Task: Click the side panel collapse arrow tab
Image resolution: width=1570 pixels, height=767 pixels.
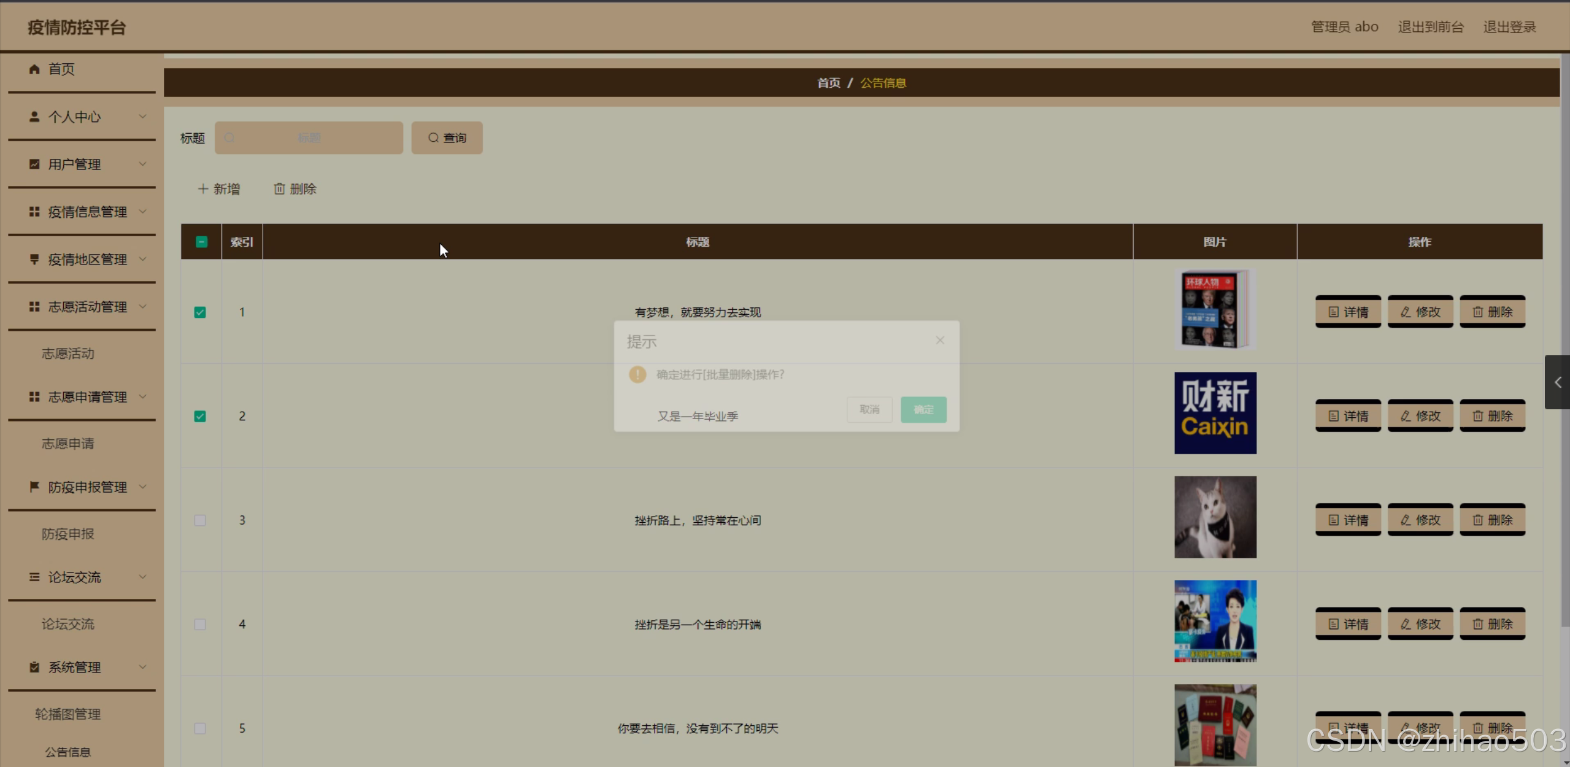Action: [x=1557, y=382]
